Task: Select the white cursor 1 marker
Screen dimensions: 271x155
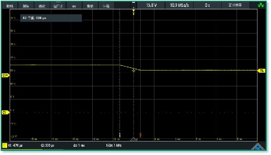Action: [120, 136]
